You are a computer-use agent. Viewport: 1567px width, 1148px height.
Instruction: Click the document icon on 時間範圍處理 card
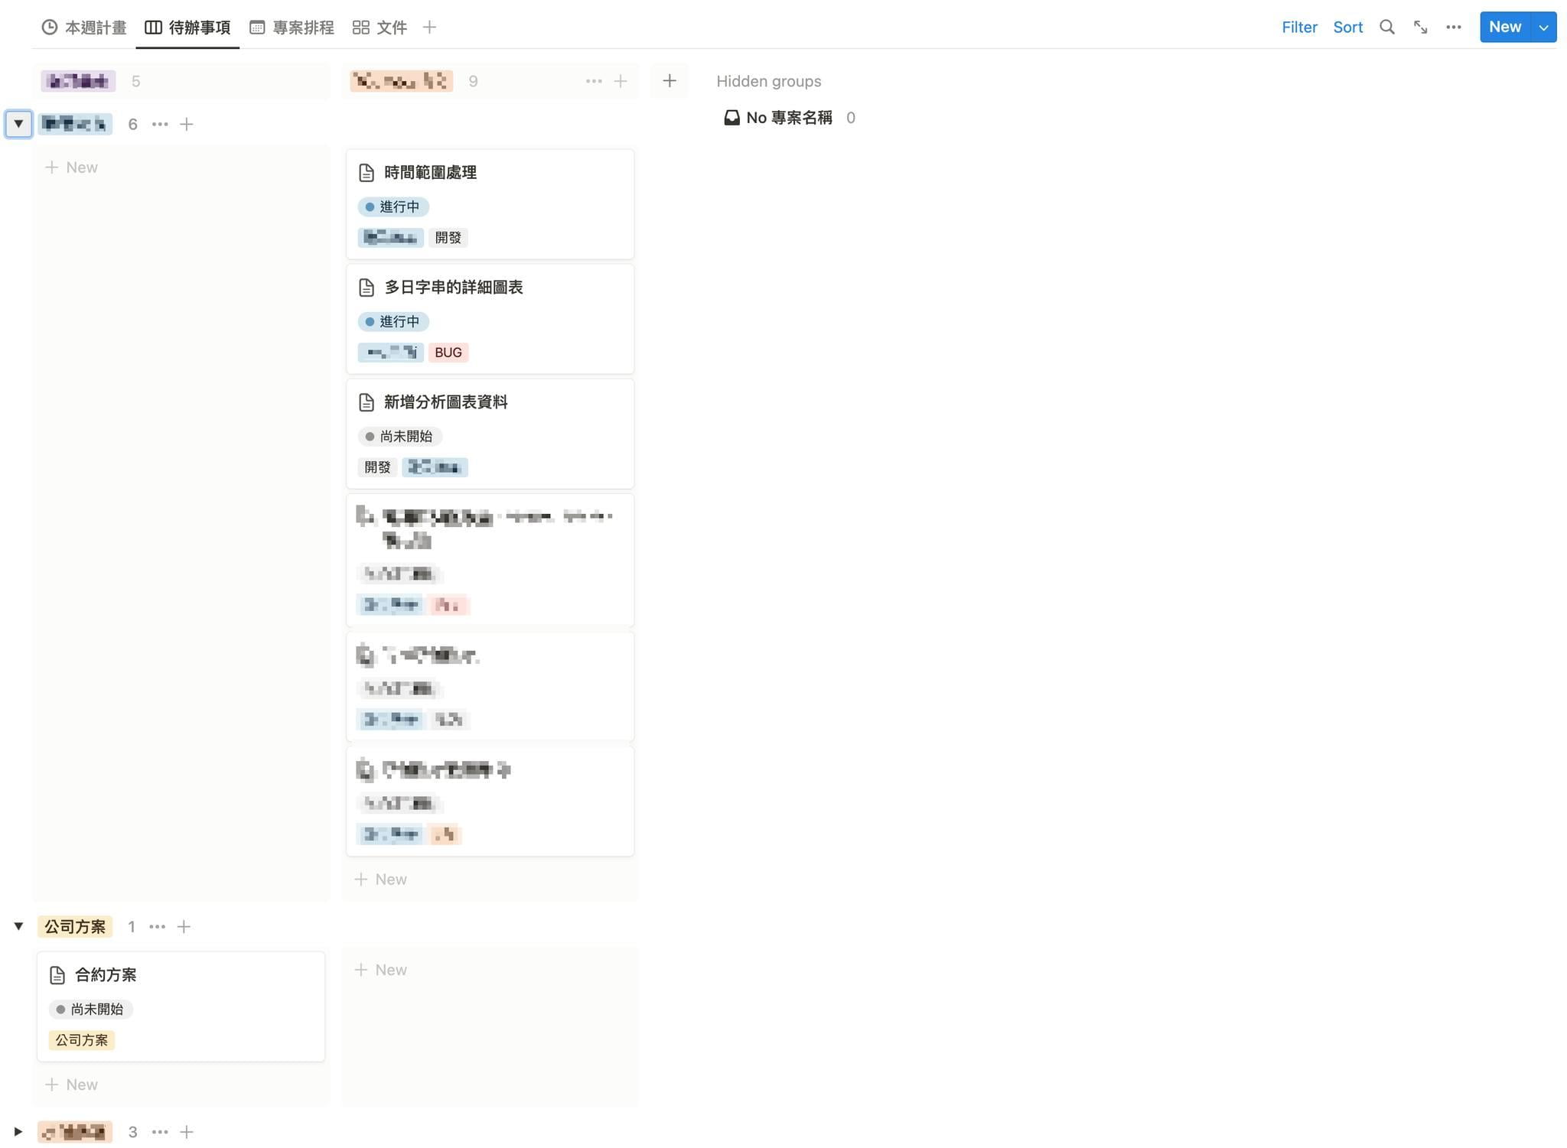coord(367,173)
